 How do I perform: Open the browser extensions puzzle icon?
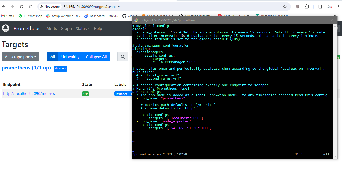coord(307,7)
